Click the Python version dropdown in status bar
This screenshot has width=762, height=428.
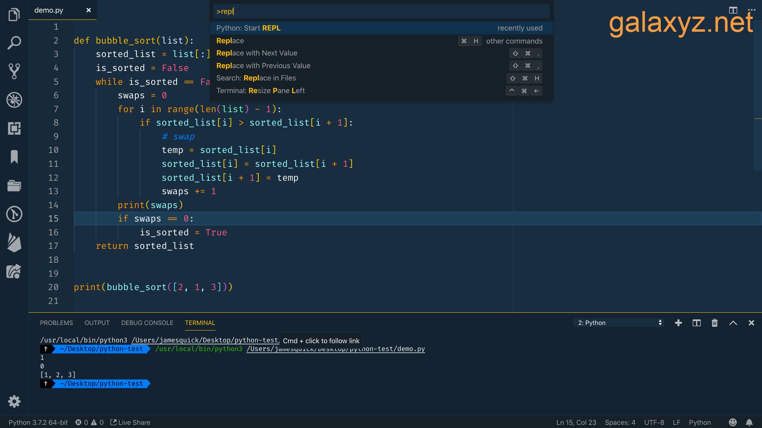pyautogui.click(x=39, y=422)
